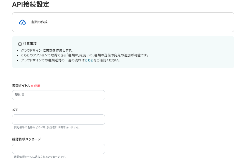The height and width of the screenshot is (161, 243).
Task: Click the first note about クラウドサイン に書類を作成
Action: point(47,51)
